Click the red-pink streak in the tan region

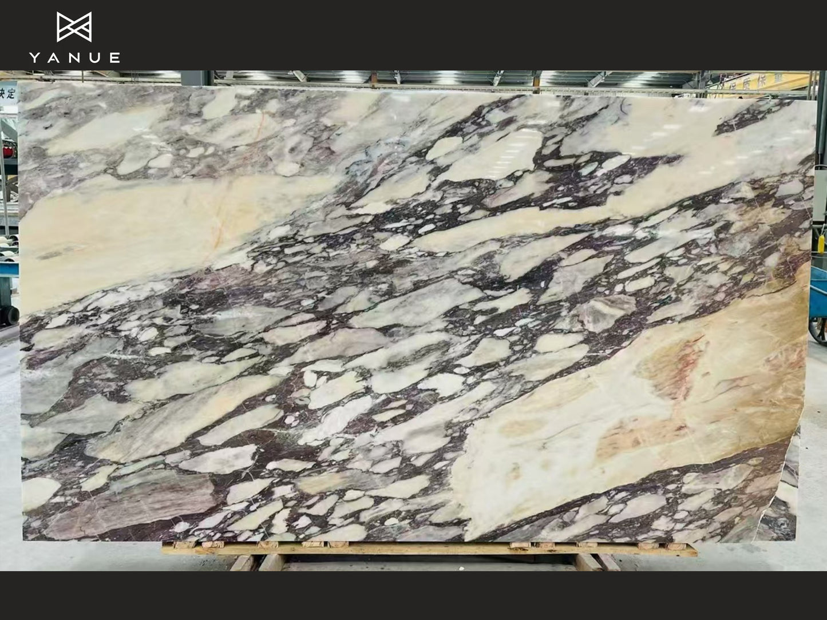[x=681, y=366]
